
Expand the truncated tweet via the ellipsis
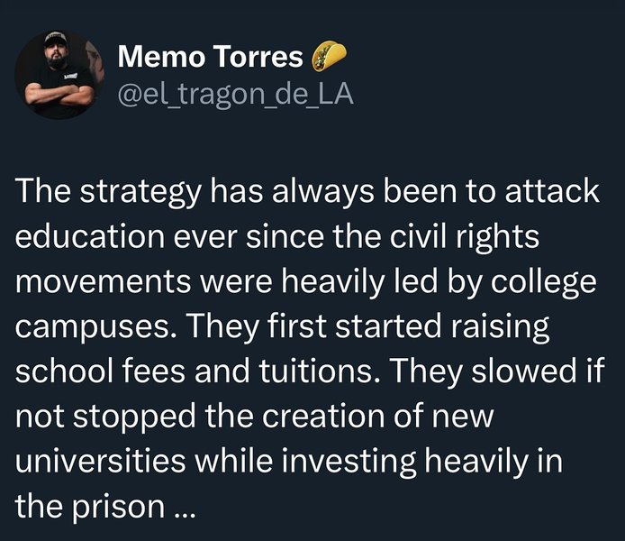pos(180,508)
